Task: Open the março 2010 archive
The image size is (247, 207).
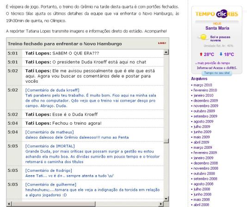Action: point(203,85)
